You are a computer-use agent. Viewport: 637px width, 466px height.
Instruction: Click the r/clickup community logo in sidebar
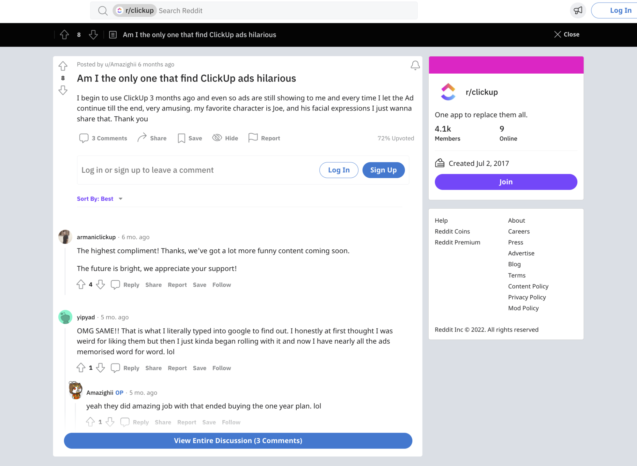(447, 92)
